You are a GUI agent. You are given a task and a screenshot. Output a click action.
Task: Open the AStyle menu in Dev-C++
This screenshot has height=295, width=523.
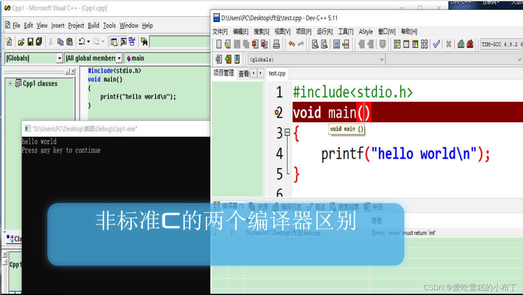[x=365, y=32]
